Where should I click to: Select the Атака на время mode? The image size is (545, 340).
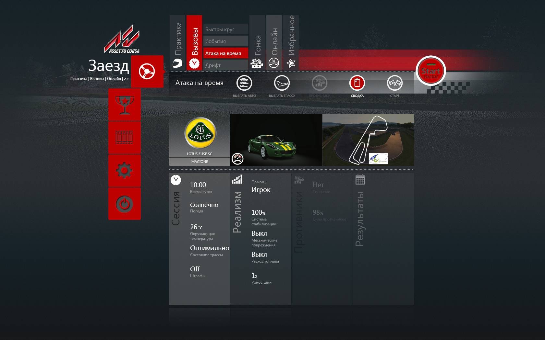226,53
